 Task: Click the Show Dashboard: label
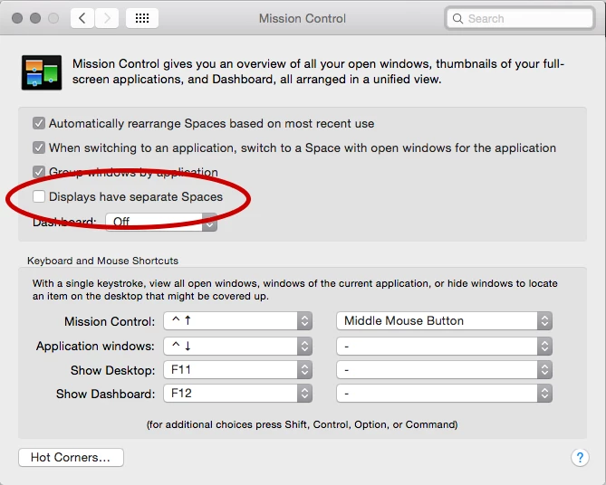105,394
